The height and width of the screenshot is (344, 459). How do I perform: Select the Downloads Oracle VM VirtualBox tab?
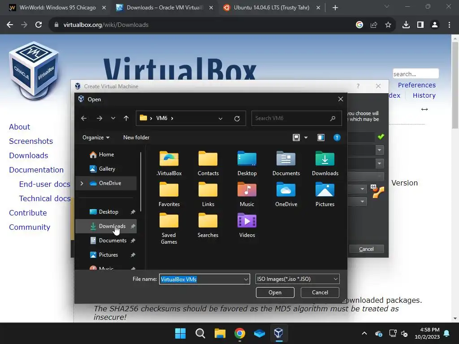[x=165, y=8]
